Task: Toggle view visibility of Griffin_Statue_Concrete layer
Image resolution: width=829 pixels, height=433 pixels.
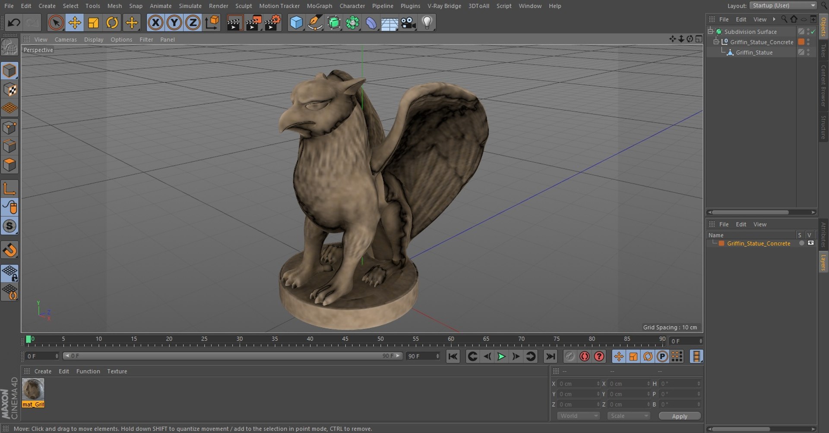Action: [x=811, y=243]
